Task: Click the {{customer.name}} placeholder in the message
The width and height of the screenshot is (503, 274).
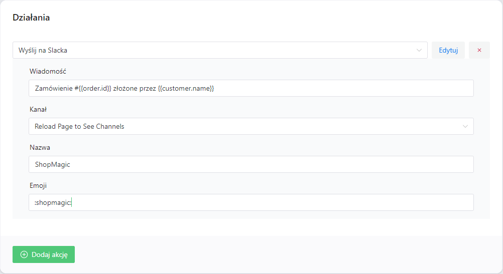Action: click(x=186, y=88)
